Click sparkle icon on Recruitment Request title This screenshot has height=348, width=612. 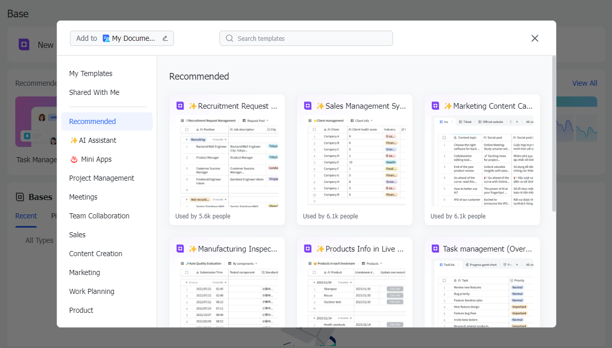[192, 106]
